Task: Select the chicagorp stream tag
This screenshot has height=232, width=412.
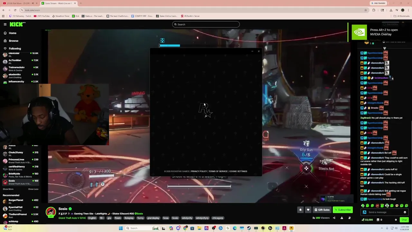Action: [x=218, y=218]
